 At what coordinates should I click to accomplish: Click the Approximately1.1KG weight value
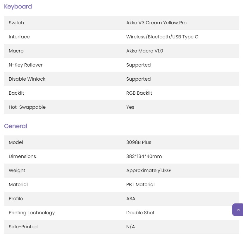click(x=148, y=170)
